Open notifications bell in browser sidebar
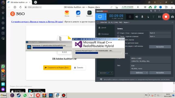The image size is (175, 98). pyautogui.click(x=3, y=18)
